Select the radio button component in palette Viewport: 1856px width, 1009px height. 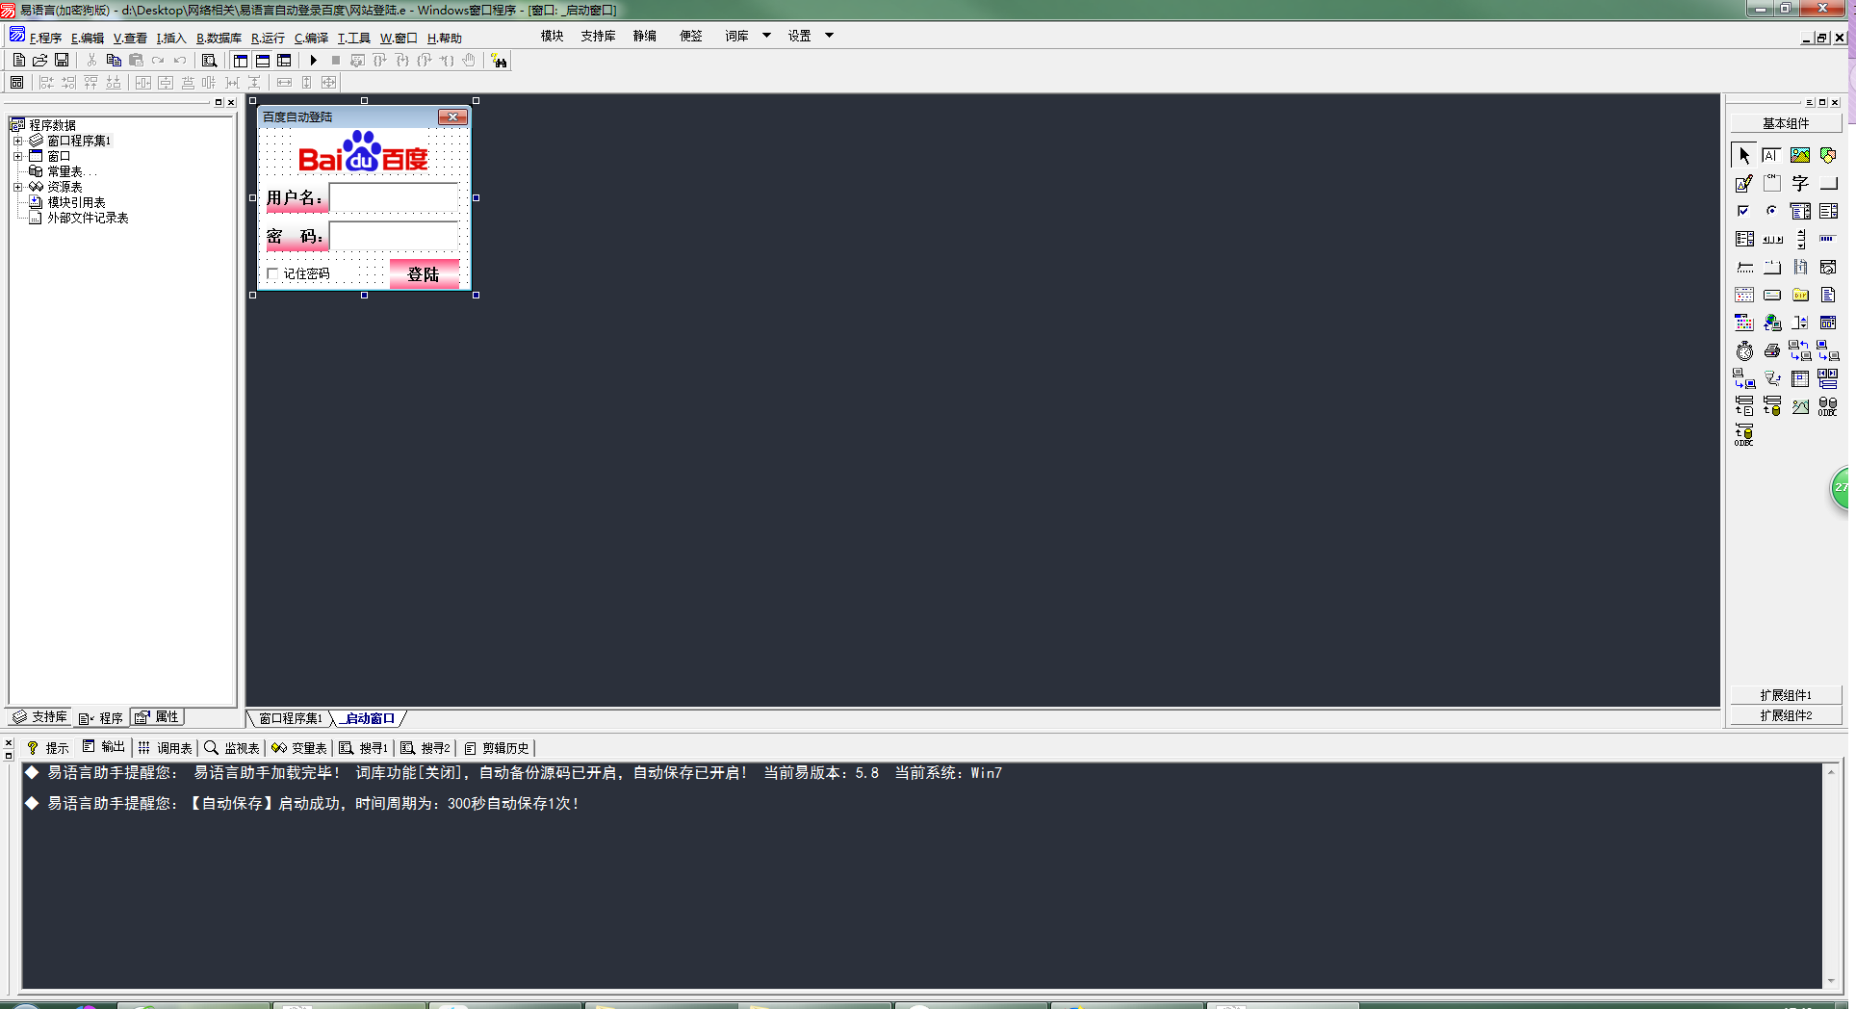pyautogui.click(x=1771, y=211)
